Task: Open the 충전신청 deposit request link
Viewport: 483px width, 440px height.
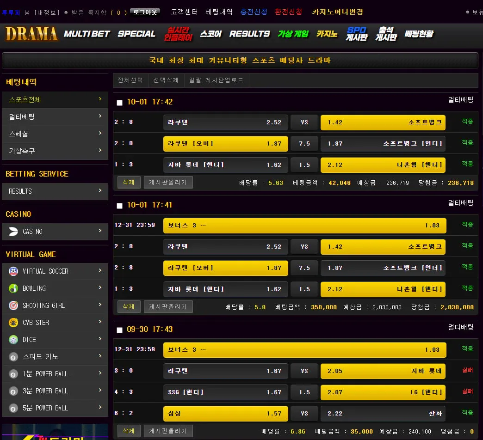Action: tap(254, 12)
